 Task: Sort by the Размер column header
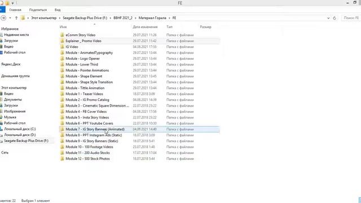205,27
